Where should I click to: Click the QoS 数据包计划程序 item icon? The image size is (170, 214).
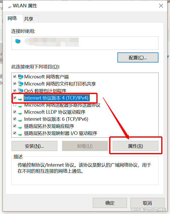[21, 90]
